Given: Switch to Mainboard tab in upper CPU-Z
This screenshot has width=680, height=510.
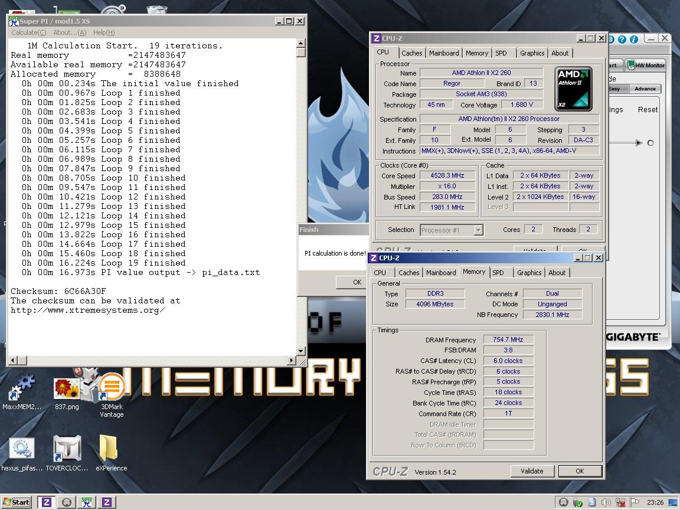Looking at the screenshot, I should coord(444,53).
